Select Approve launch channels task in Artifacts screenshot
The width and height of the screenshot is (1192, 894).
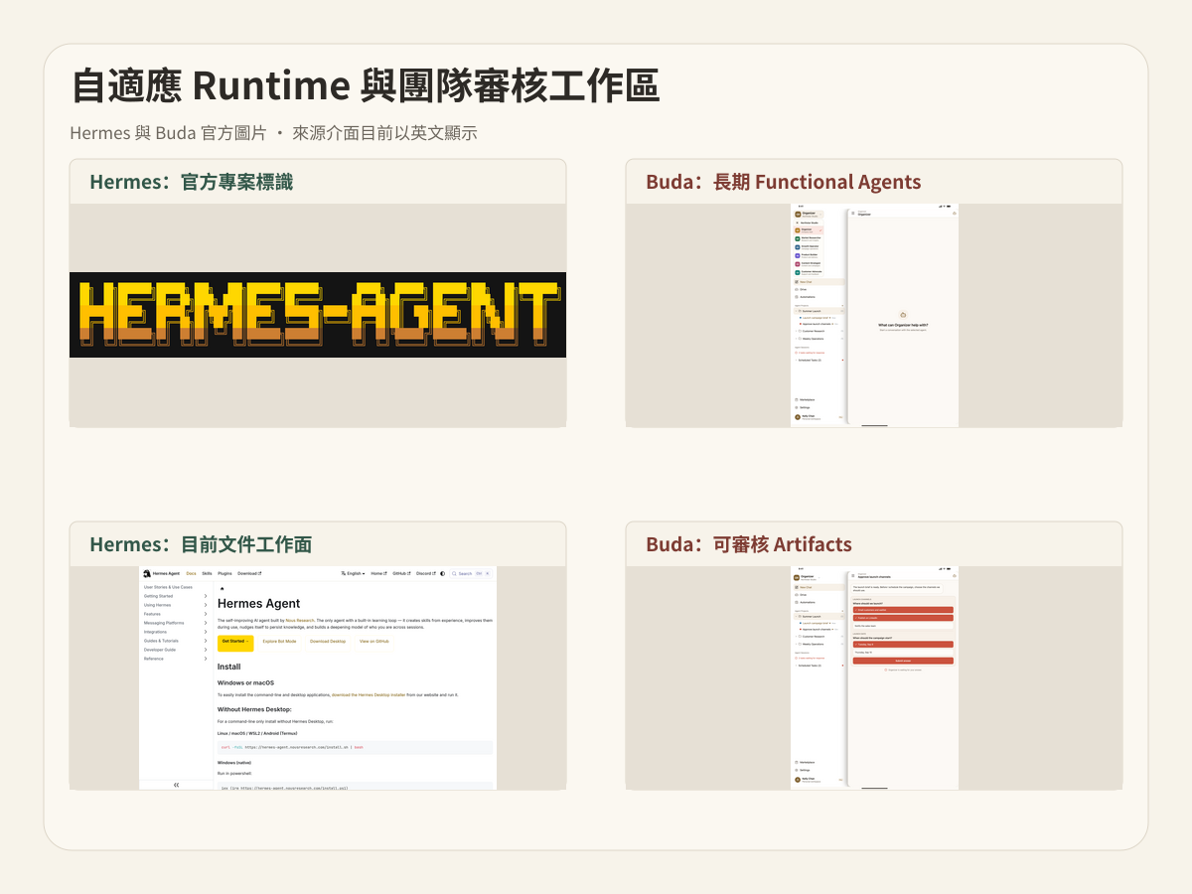point(819,629)
